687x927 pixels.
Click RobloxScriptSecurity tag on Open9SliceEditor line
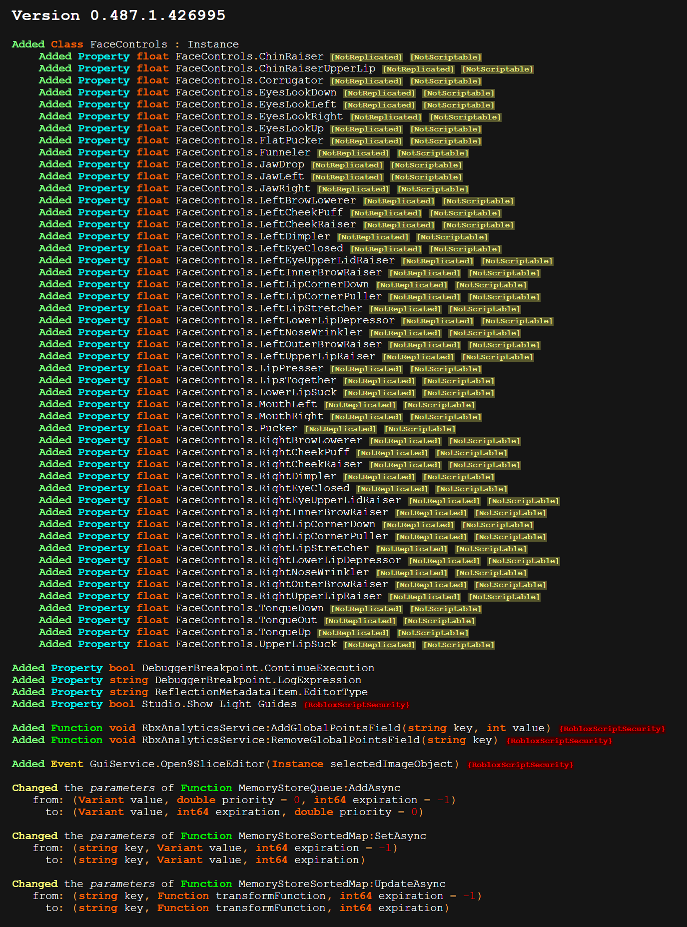(x=520, y=765)
